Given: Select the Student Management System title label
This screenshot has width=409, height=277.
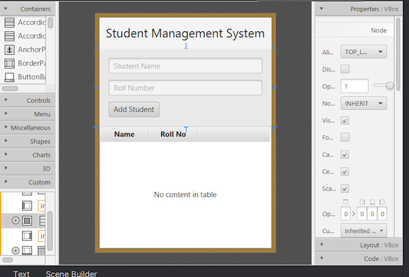Looking at the screenshot, I should click(185, 34).
